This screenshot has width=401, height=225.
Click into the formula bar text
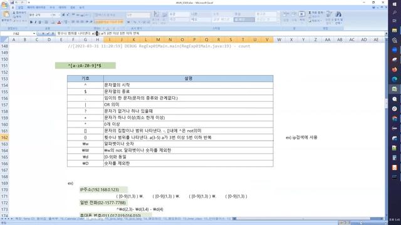pyautogui.click(x=220, y=33)
